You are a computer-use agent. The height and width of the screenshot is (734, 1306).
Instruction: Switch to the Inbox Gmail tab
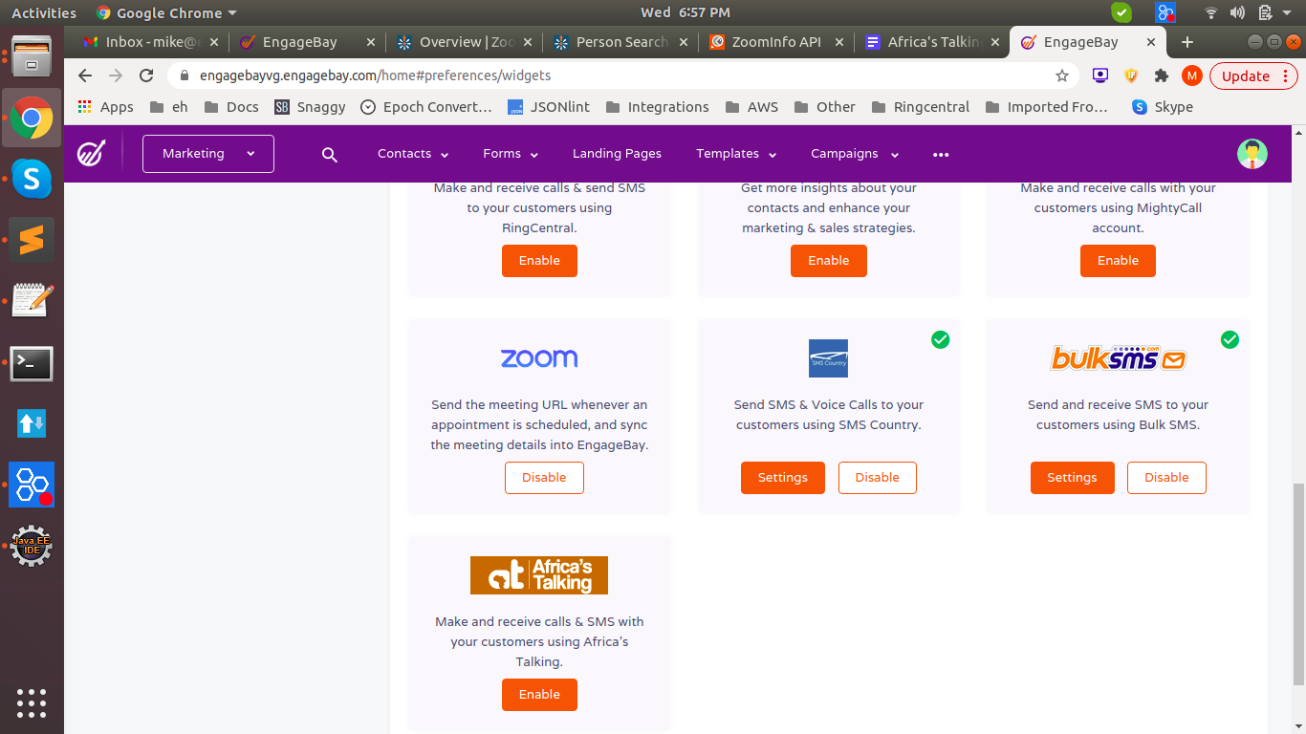click(151, 42)
